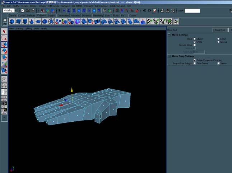Screen dimensions: 232x173
Task: Select the arrow Select tool in toolbox
Action: click(x=4, y=31)
